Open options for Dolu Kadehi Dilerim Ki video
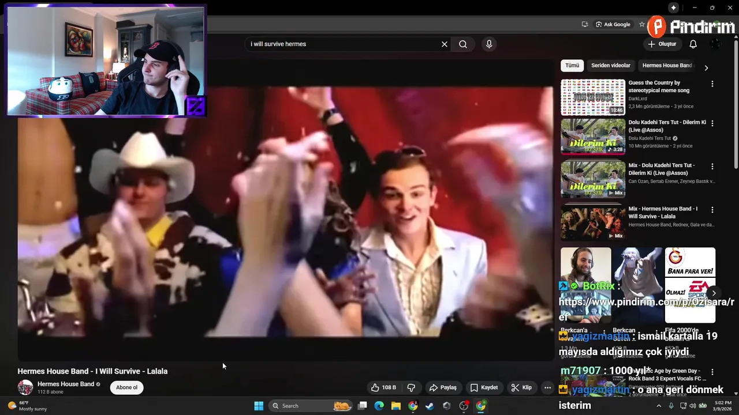Viewport: 739px width, 415px height. pos(712,123)
